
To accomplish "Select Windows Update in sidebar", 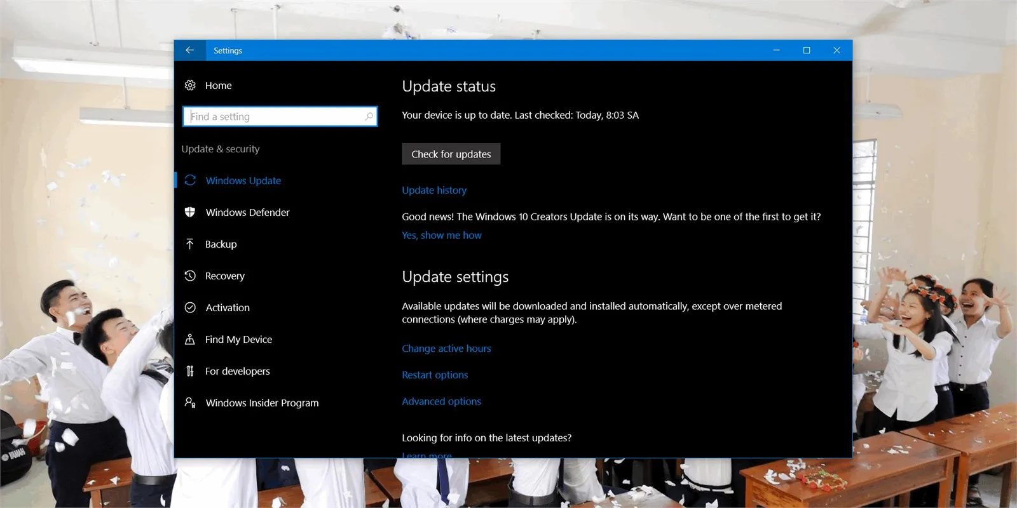I will pyautogui.click(x=243, y=180).
